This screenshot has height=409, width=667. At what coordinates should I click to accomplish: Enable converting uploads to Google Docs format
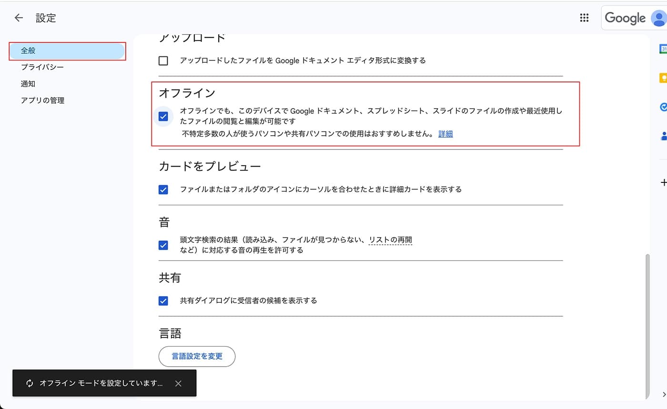[x=163, y=60]
